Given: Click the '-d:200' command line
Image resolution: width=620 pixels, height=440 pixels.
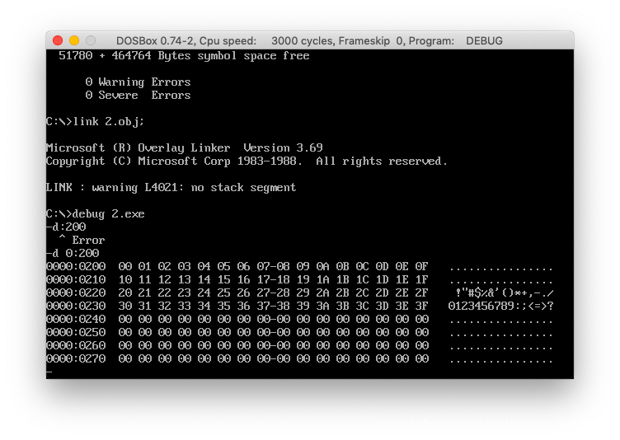Looking at the screenshot, I should pos(66,227).
